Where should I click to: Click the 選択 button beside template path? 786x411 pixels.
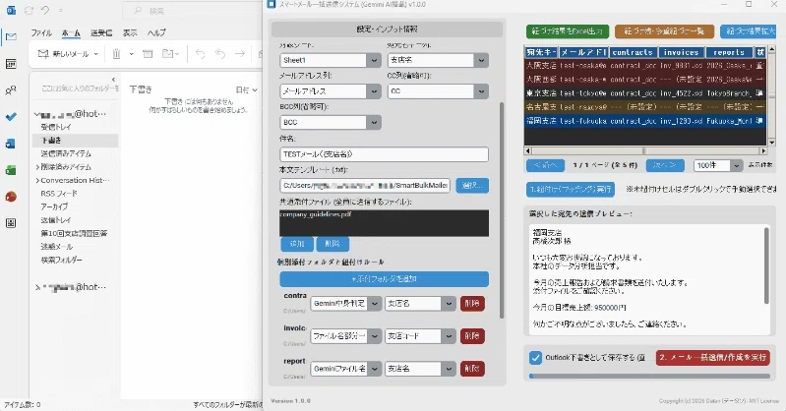pyautogui.click(x=472, y=186)
